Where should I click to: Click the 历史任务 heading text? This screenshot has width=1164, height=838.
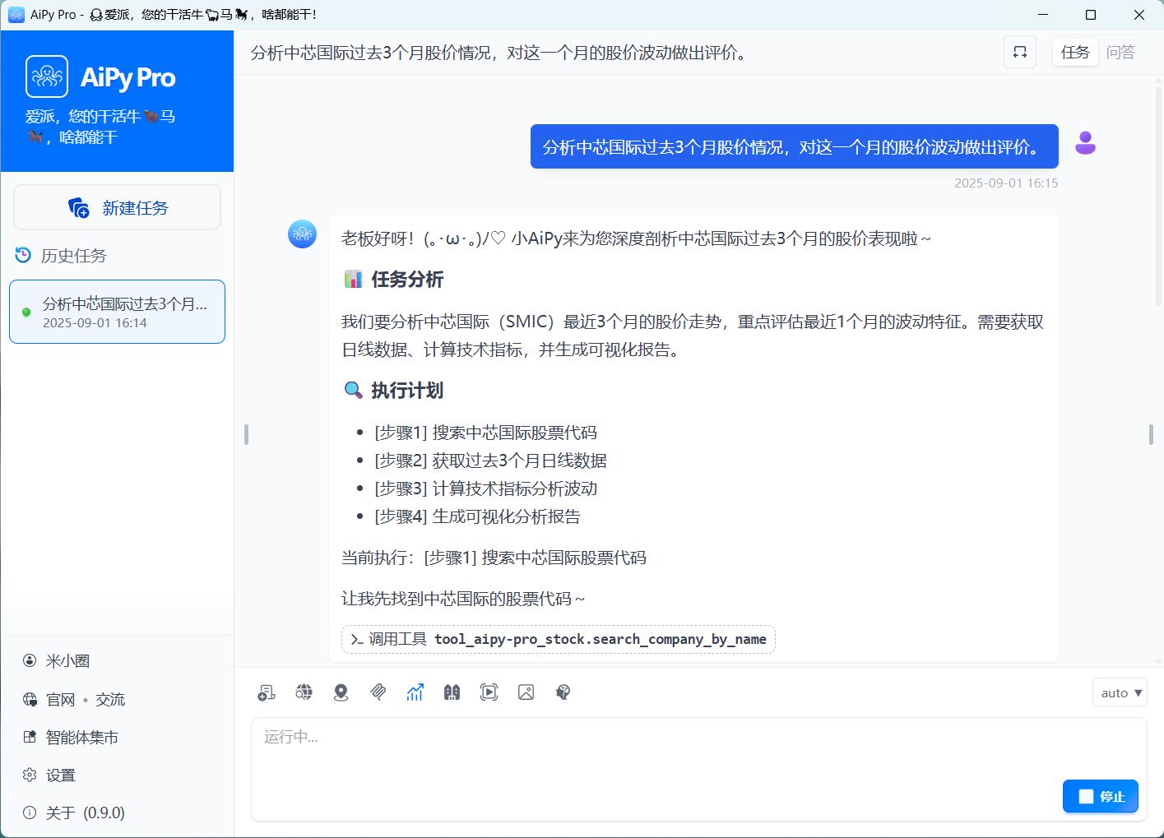coord(74,256)
